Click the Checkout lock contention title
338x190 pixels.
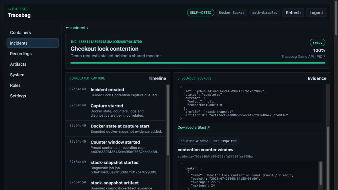(104, 49)
